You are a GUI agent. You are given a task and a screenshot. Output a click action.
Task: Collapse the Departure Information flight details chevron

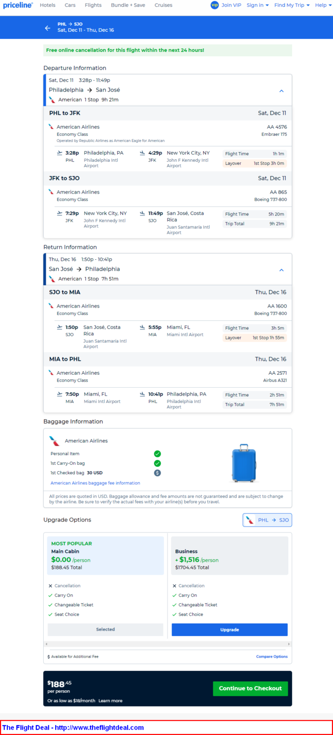click(x=281, y=91)
